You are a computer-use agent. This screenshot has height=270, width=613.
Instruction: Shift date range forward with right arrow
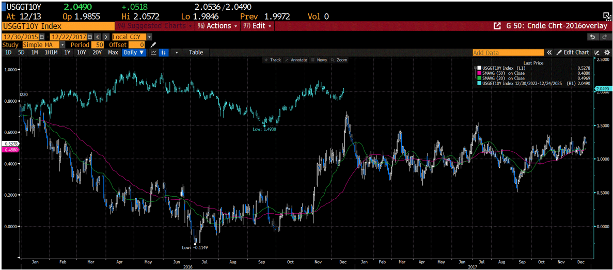[105, 36]
